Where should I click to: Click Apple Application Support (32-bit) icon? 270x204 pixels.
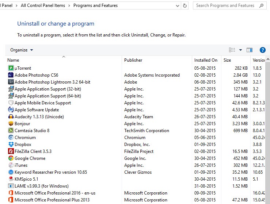pyautogui.click(x=11, y=89)
